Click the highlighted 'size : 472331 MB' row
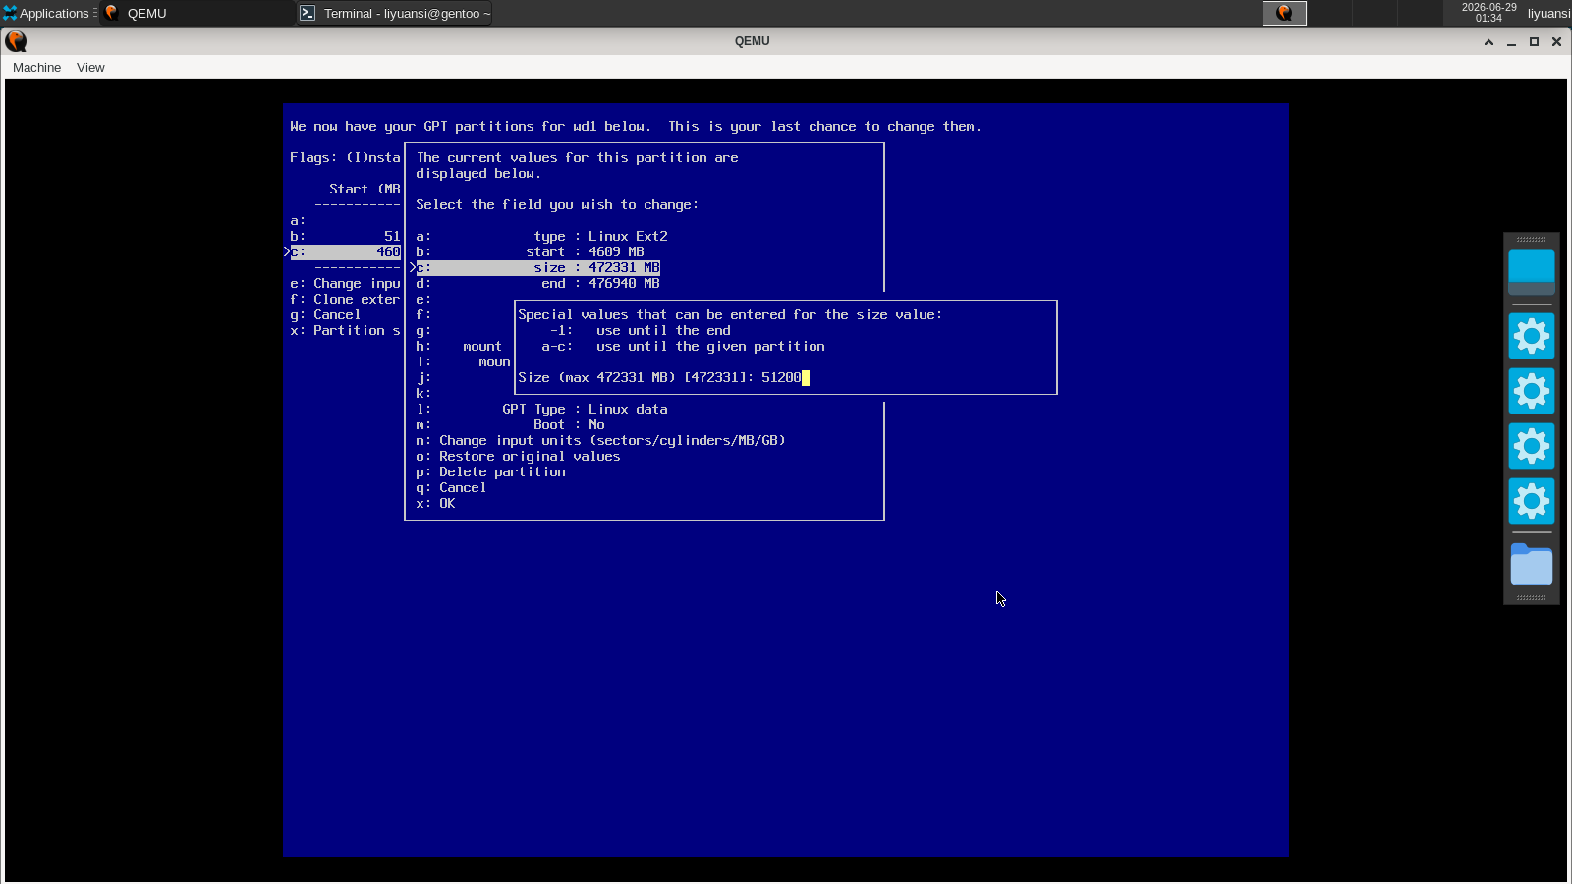1572x884 pixels. tap(537, 267)
